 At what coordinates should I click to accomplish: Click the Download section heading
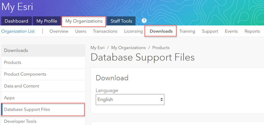112,78
